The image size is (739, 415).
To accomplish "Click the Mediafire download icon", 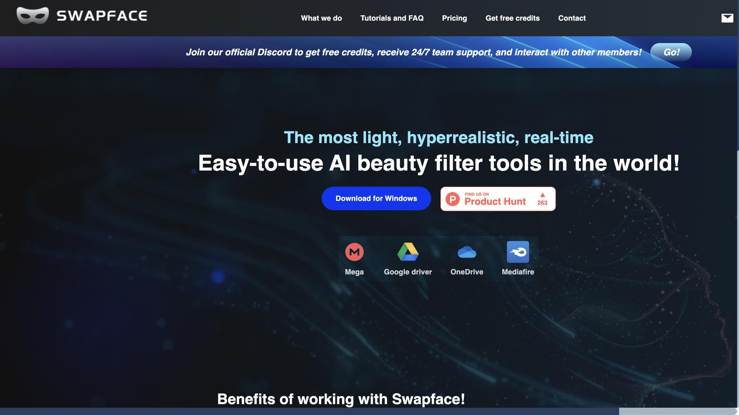I will (x=518, y=252).
